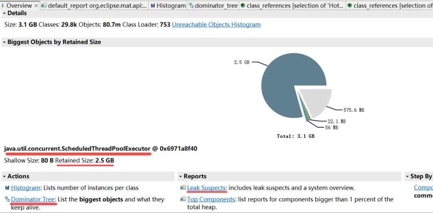433x213 pixels.
Task: Click the 56 MB pie label
Action: [x=332, y=127]
